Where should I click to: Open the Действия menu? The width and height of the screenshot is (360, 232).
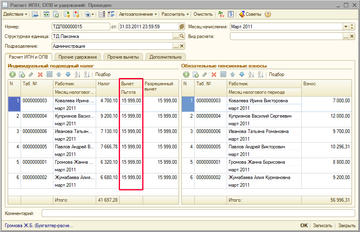click(15, 14)
